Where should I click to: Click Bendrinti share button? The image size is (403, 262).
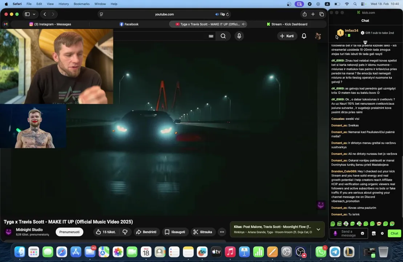[146, 232]
